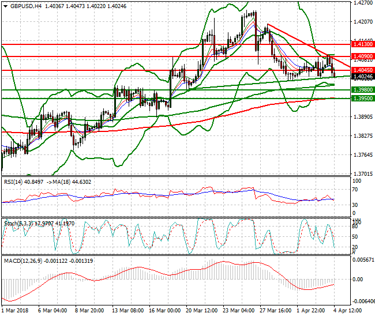
Task: Click the MACD zero level label 0.00
Action: [358, 280]
